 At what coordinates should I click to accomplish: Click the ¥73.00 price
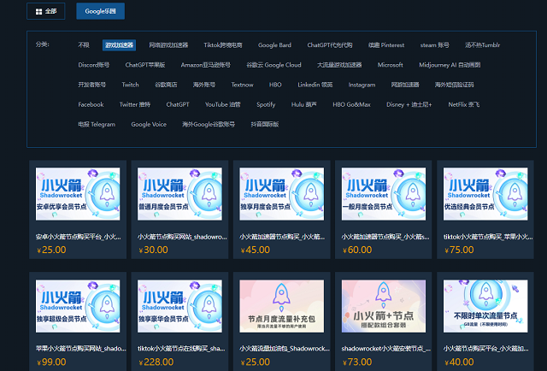click(x=357, y=362)
